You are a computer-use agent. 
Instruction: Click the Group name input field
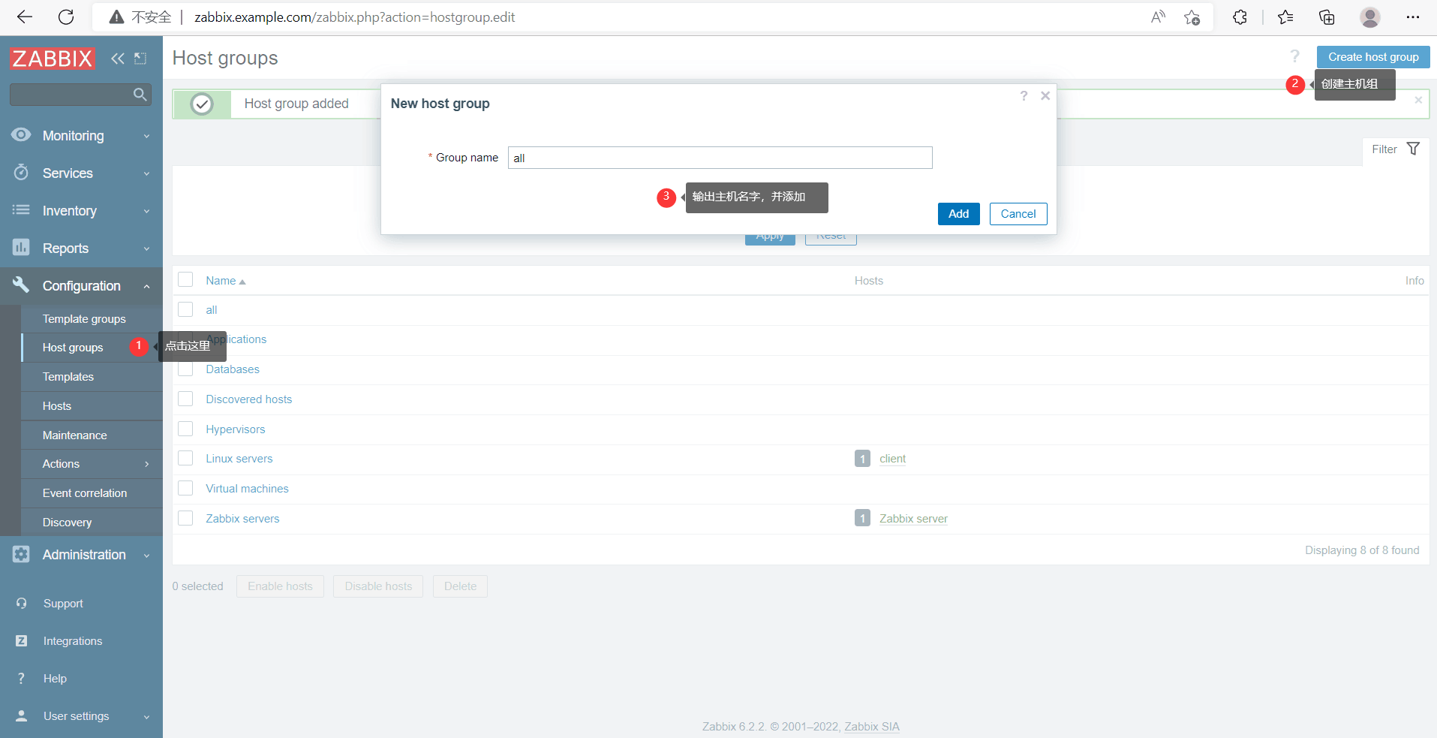coord(720,158)
